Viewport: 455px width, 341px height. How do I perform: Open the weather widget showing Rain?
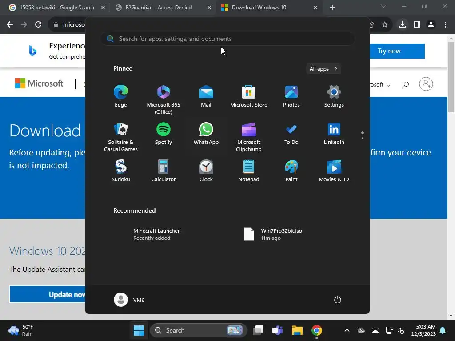(21, 330)
